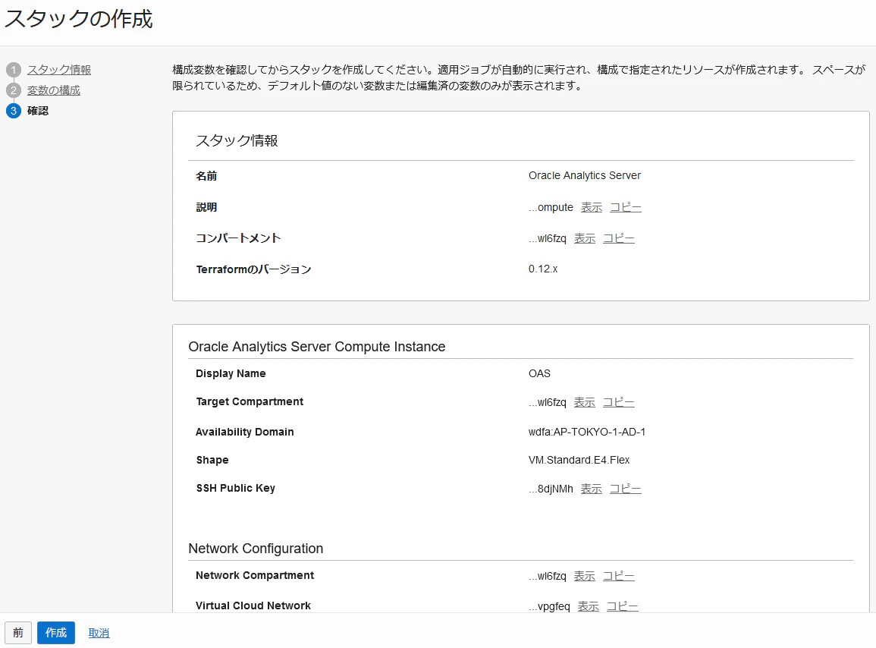Copy the 説明 value
876x648 pixels.
pyautogui.click(x=625, y=207)
